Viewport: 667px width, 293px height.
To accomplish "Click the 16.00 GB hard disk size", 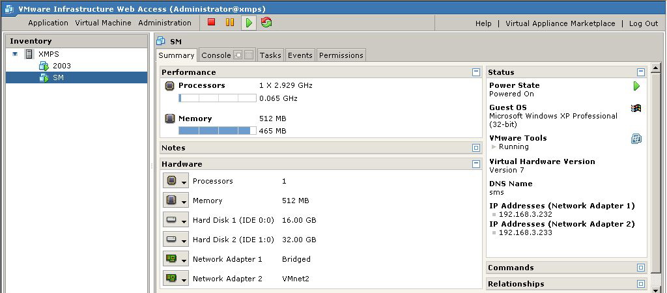I will tap(299, 220).
